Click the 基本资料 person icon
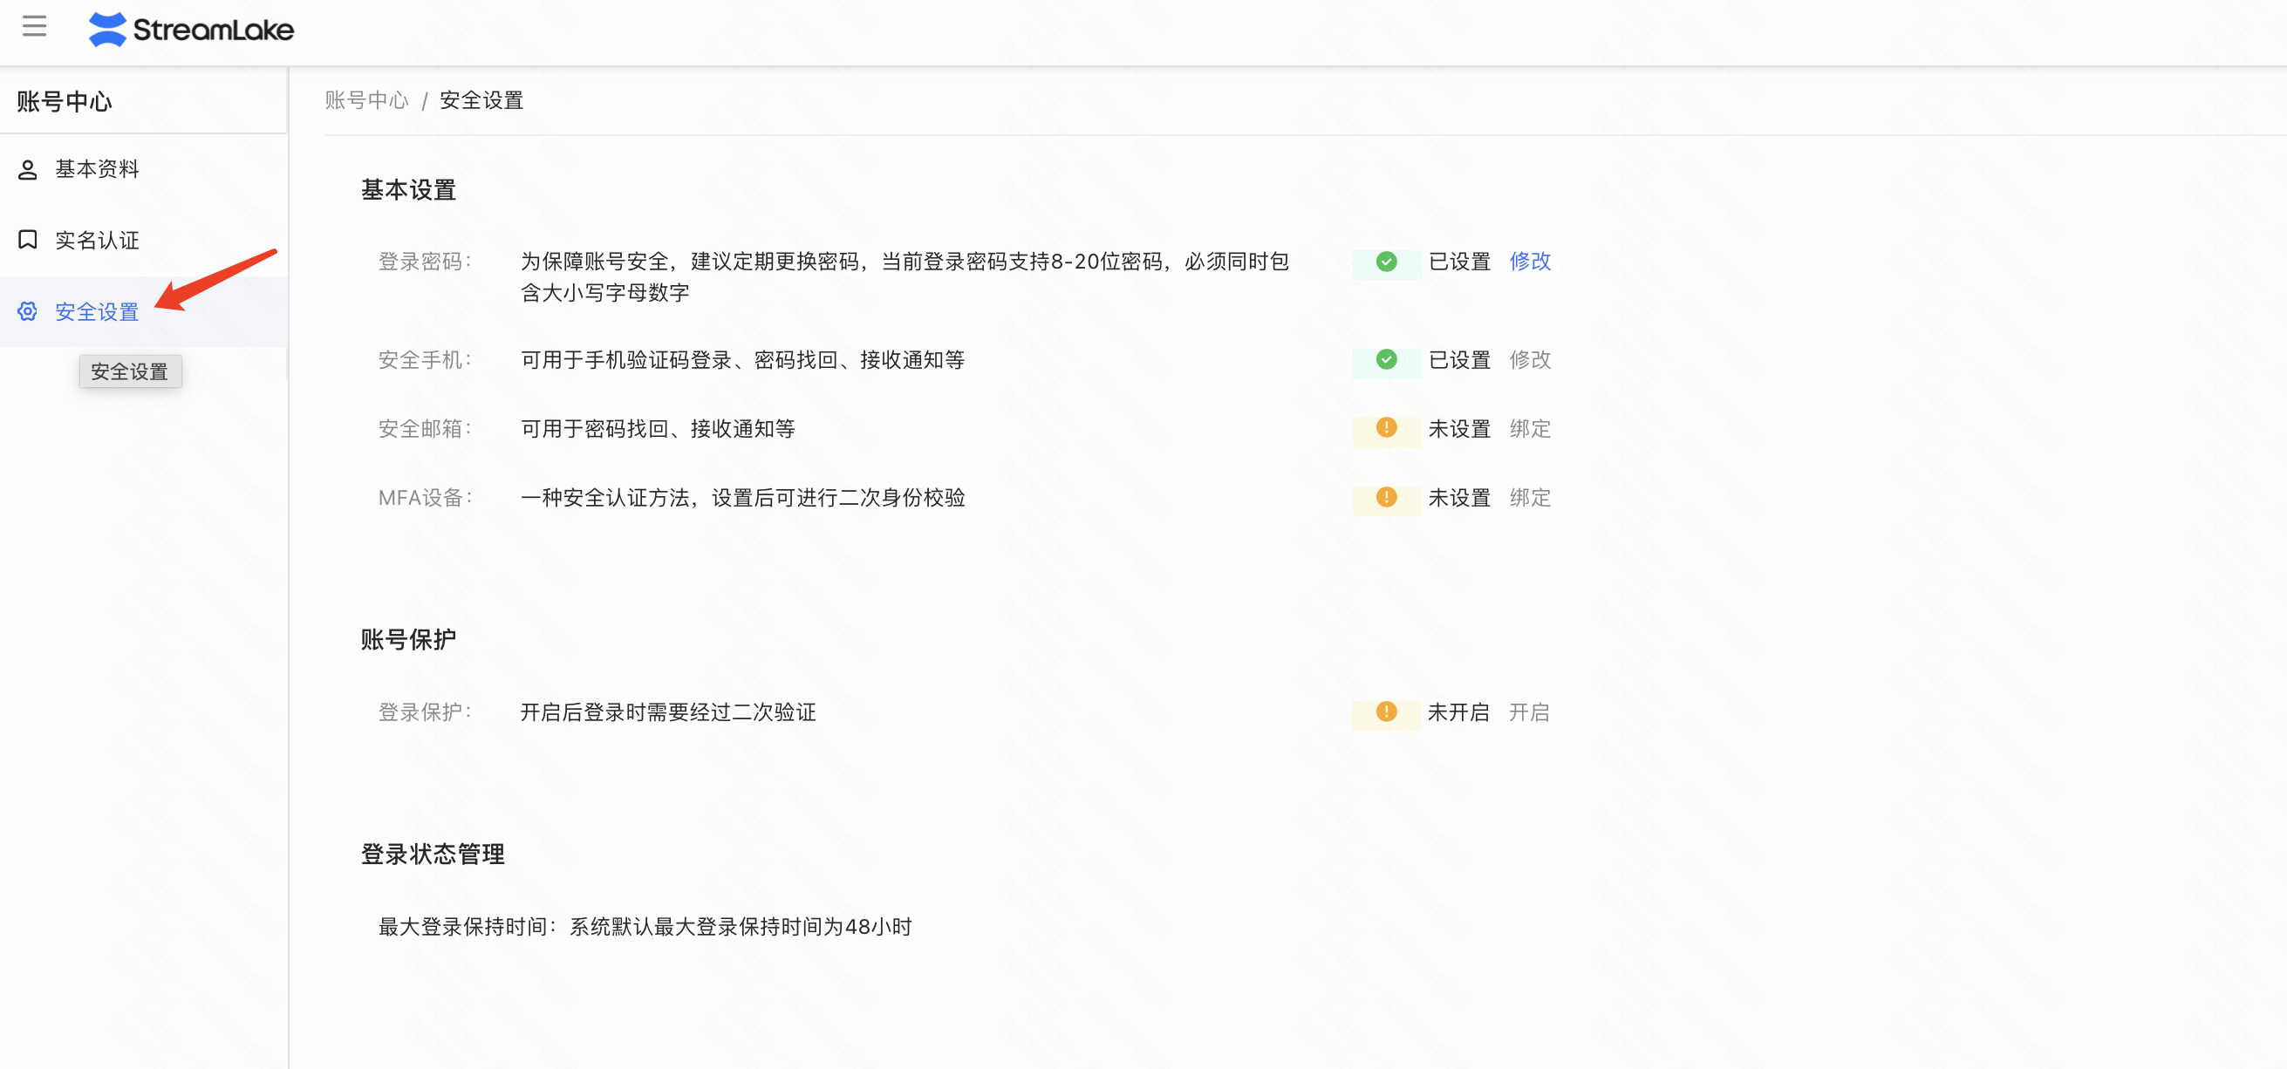Screen dimensions: 2287x1069 tap(28, 169)
